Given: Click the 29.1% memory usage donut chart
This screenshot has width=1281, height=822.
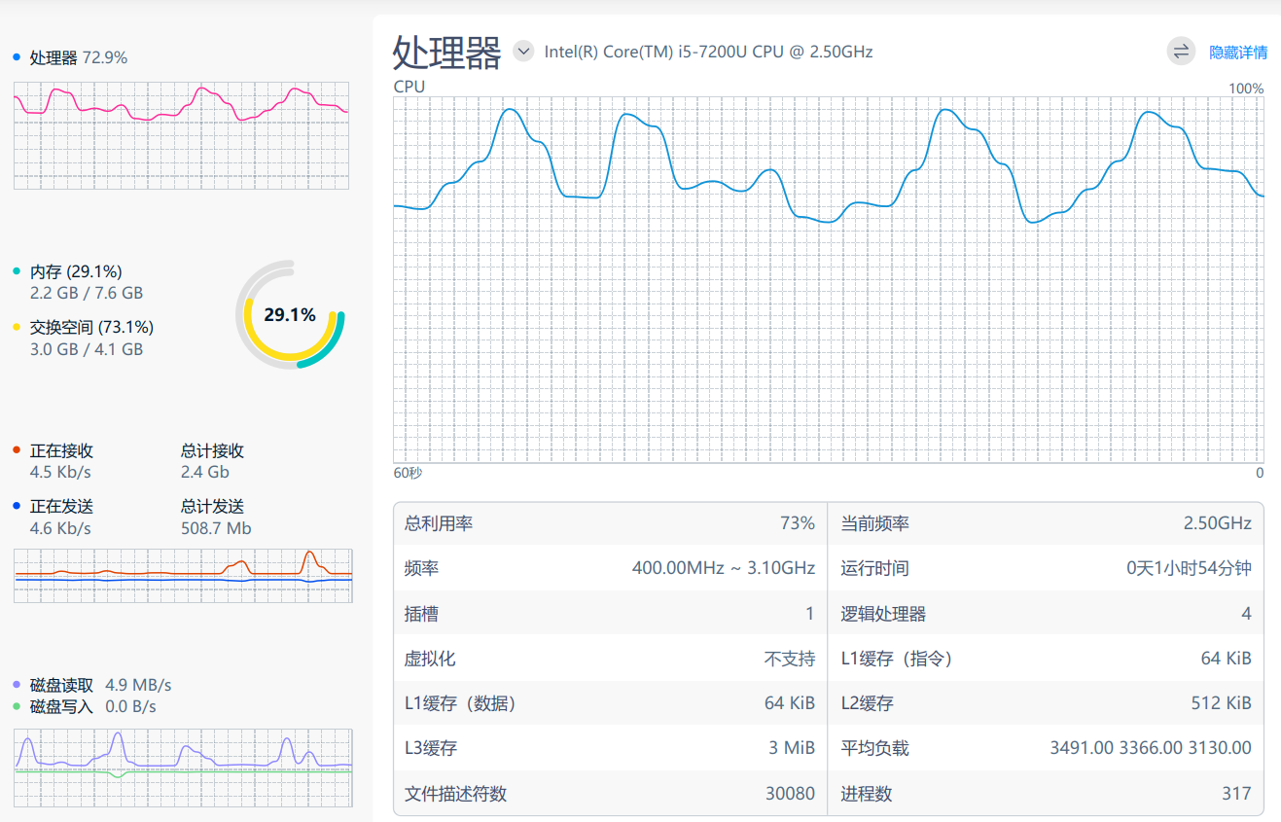Looking at the screenshot, I should tap(291, 315).
